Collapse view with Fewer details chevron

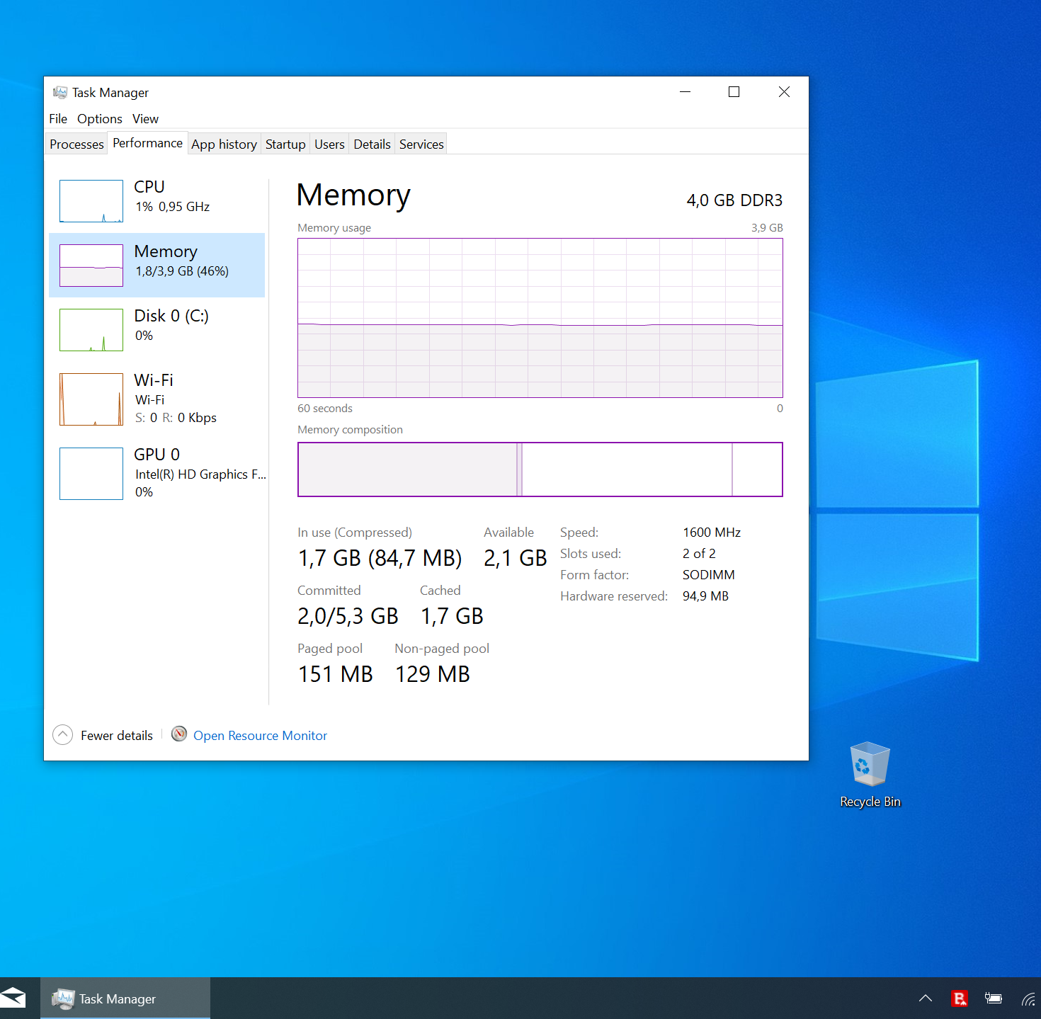click(x=63, y=735)
